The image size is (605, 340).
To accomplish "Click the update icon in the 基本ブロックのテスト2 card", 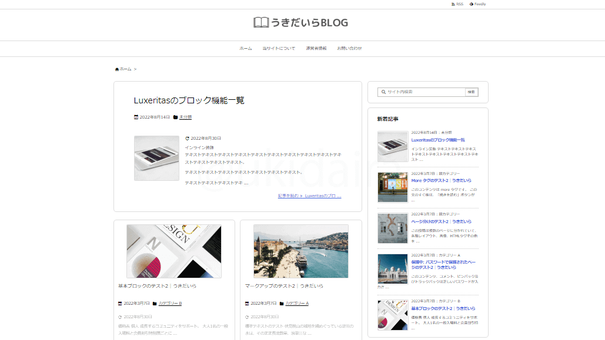I will click(120, 317).
